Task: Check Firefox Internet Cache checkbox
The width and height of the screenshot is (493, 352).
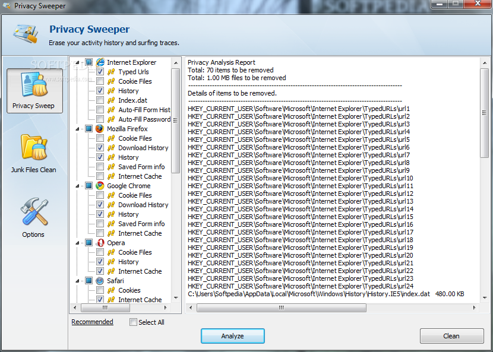Action: pyautogui.click(x=100, y=176)
